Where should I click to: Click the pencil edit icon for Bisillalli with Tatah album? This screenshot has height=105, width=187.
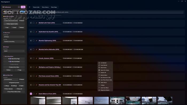pos(37,23)
